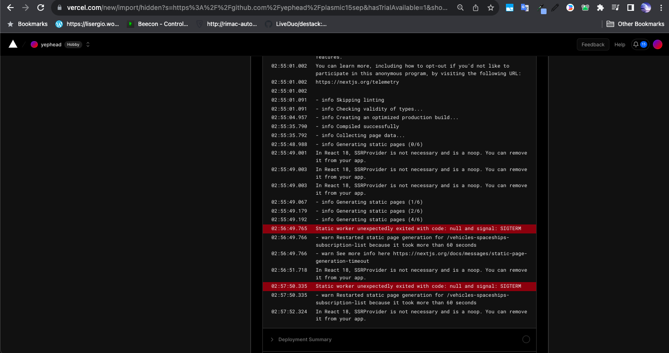Screen dimensions: 669x353
Task: Open the yephead team switcher dropdown
Action: tap(88, 44)
